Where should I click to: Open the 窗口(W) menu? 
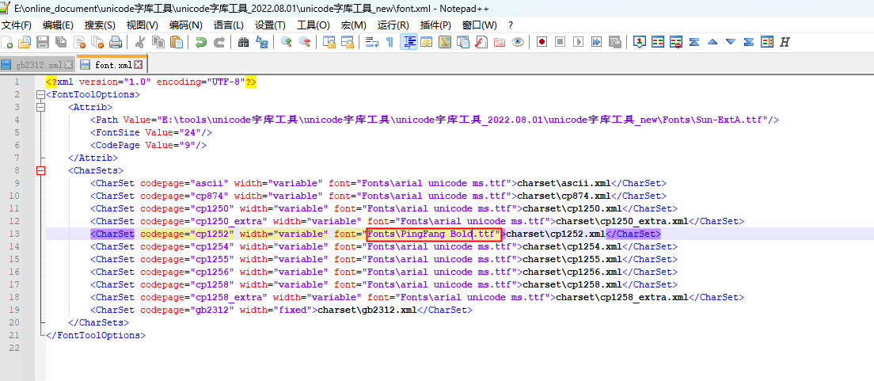click(x=480, y=25)
